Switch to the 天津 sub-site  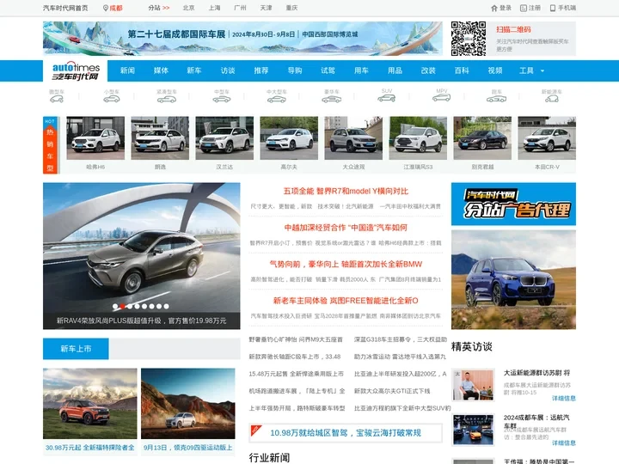click(x=266, y=8)
